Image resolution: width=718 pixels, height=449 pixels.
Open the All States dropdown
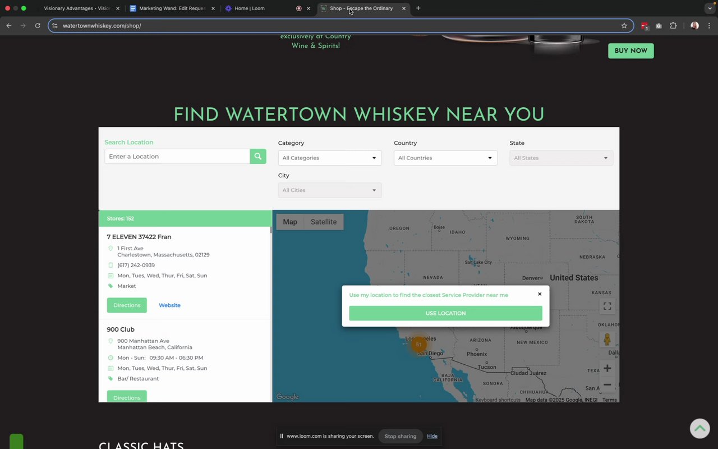click(x=561, y=158)
